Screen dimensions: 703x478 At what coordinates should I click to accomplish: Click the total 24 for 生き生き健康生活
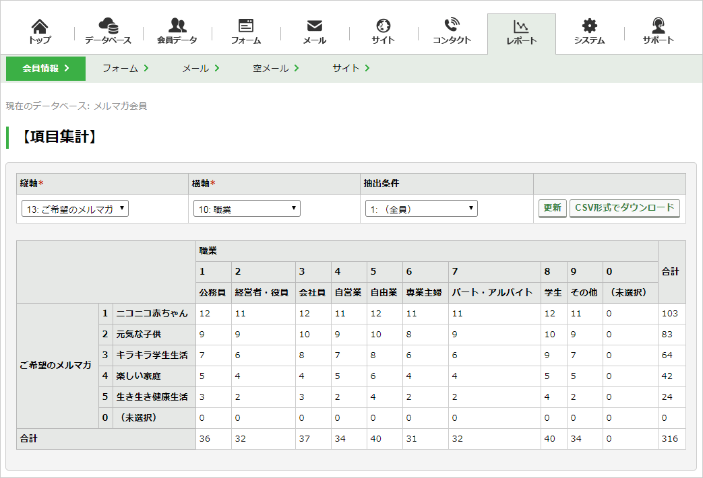[671, 397]
